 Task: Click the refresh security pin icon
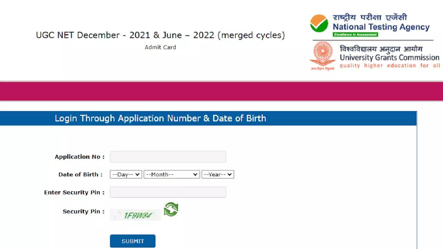171,210
